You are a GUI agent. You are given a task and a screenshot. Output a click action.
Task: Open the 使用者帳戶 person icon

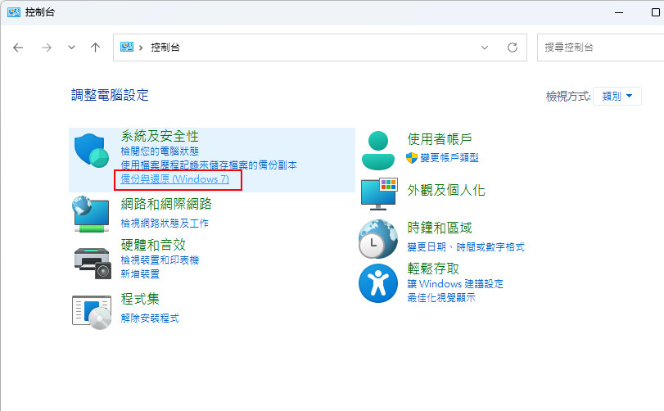pyautogui.click(x=377, y=151)
